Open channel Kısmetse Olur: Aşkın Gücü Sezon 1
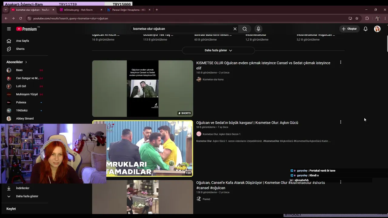This screenshot has width=388, height=218. coord(221,134)
